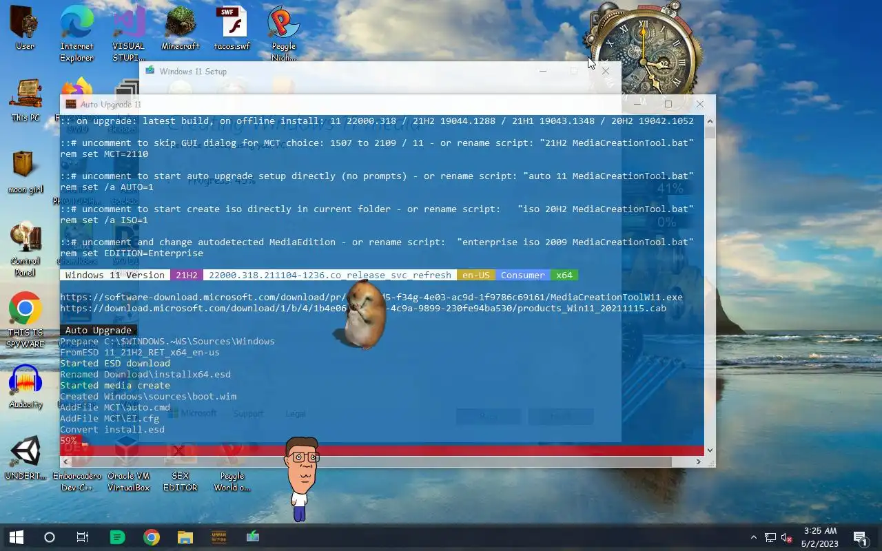Viewport: 882px width, 551px height.
Task: Click the console vertical scrollbar up arrow
Action: pyautogui.click(x=710, y=121)
